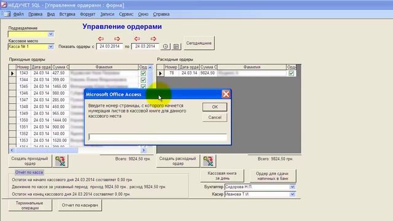Screen dimensions: 393x221
Task: Toggle checkbox for outgoing order 78
Action: (291, 73)
